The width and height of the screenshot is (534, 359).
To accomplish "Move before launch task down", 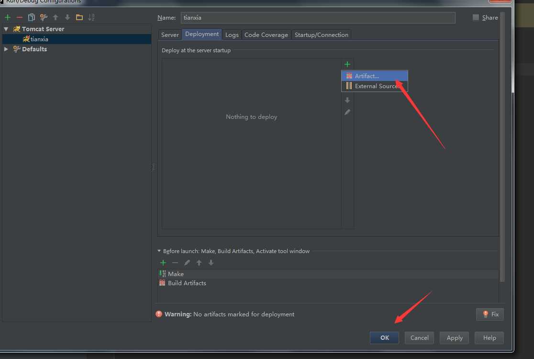I will click(211, 263).
